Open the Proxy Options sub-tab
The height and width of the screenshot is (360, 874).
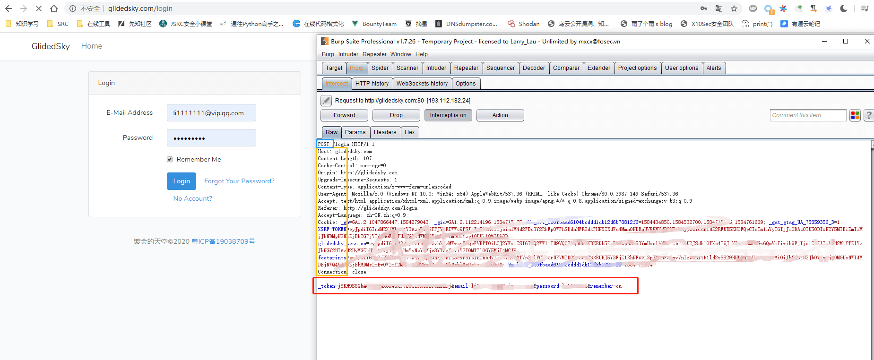point(466,84)
